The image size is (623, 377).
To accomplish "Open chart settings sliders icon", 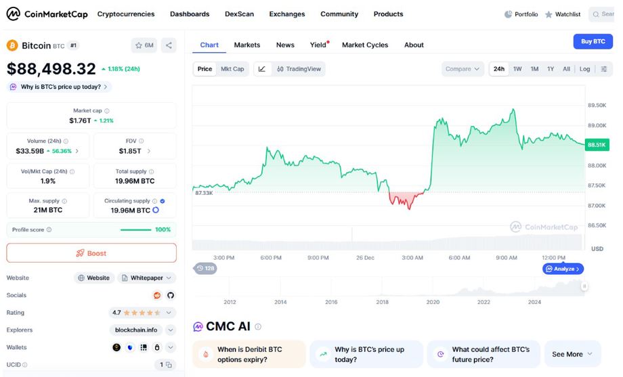I will point(604,69).
